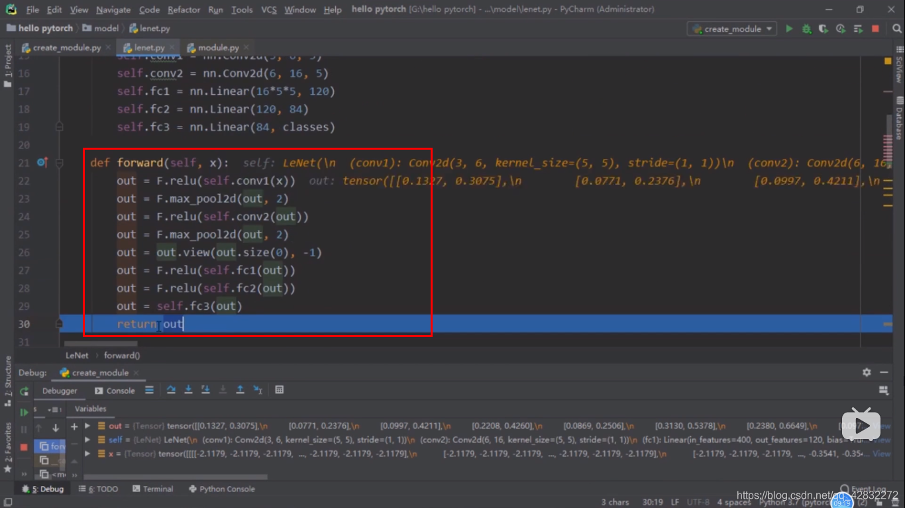Image resolution: width=905 pixels, height=508 pixels.
Task: Open the create_module run configuration dropdown
Action: [732, 29]
